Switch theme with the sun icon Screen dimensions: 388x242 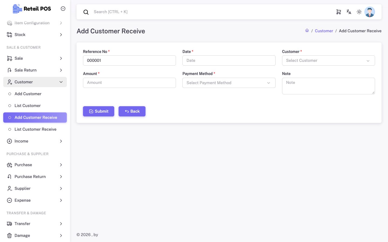point(359,12)
